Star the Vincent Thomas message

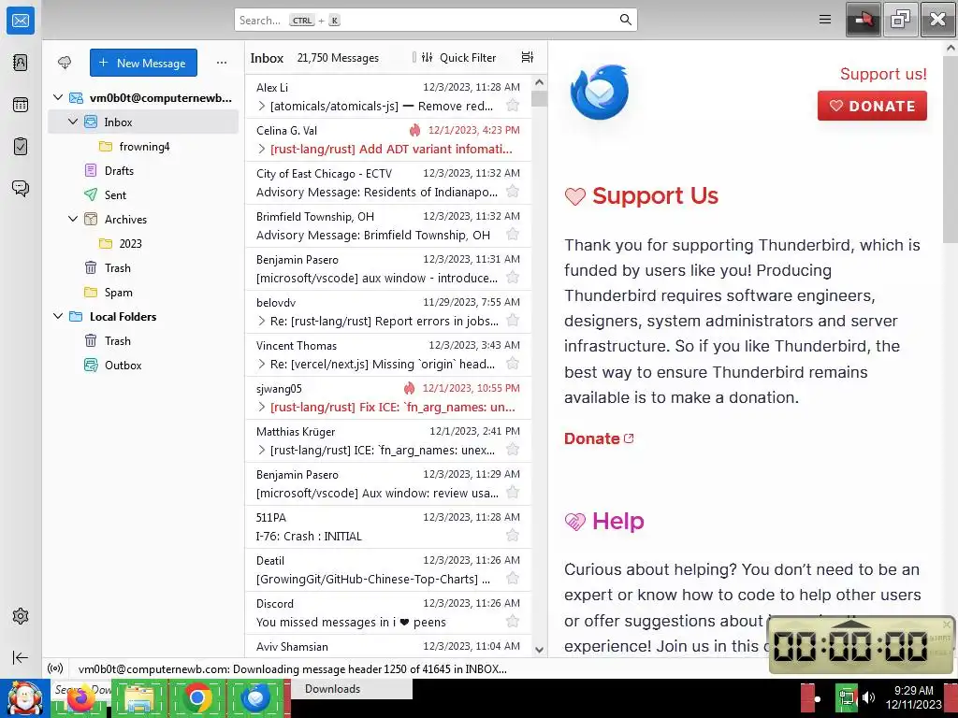513,364
